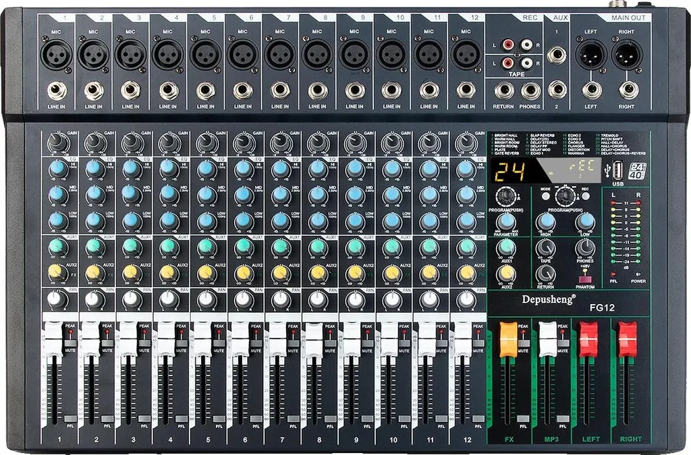Click channel 1 GAIN knob
The width and height of the screenshot is (691, 455).
[56, 142]
